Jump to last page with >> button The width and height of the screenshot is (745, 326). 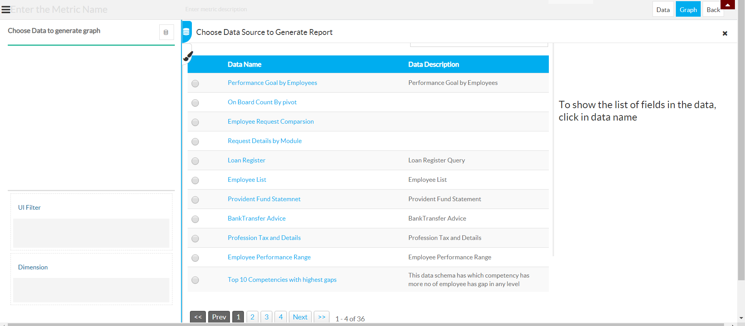click(322, 317)
